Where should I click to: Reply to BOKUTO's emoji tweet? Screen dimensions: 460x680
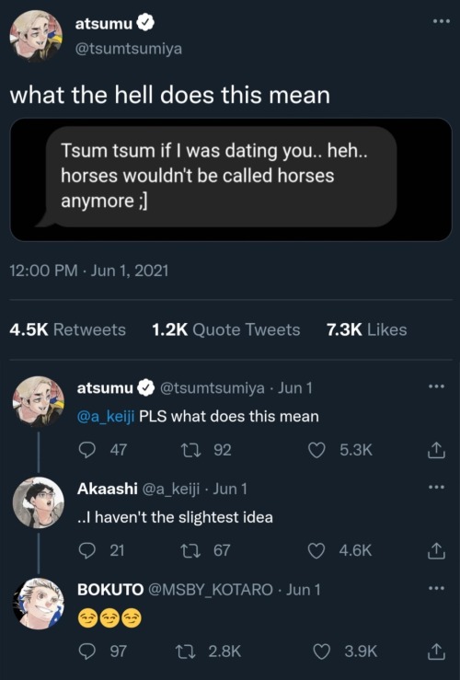coord(87,651)
